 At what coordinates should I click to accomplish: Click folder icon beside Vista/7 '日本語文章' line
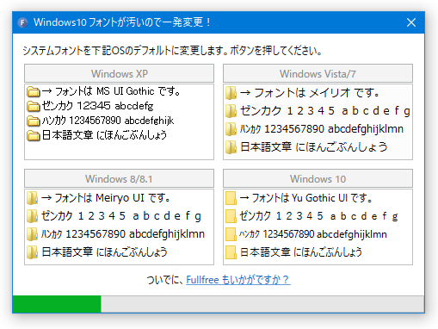[x=231, y=147]
